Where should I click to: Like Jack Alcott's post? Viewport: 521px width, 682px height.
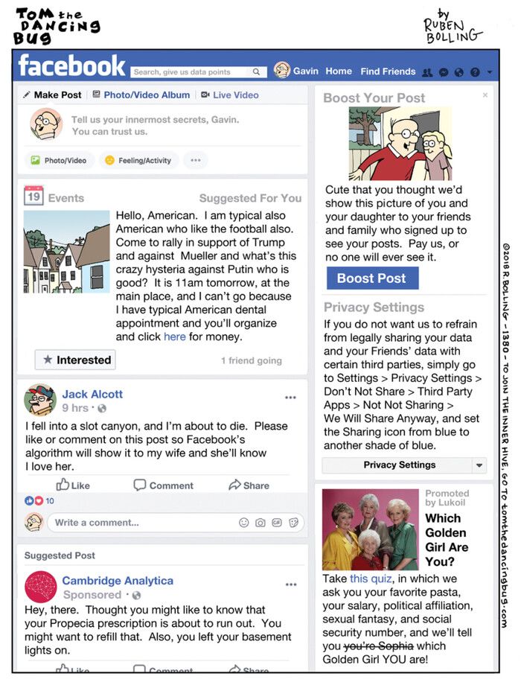[x=73, y=485]
